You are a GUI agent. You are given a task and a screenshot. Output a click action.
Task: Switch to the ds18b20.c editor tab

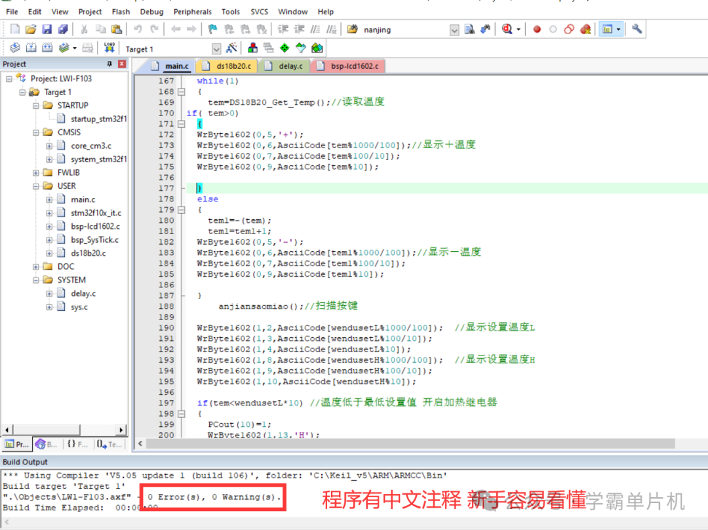227,66
